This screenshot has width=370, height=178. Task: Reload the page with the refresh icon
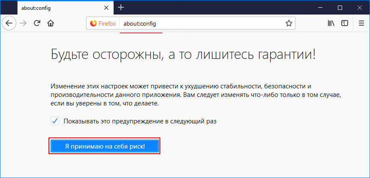36,23
